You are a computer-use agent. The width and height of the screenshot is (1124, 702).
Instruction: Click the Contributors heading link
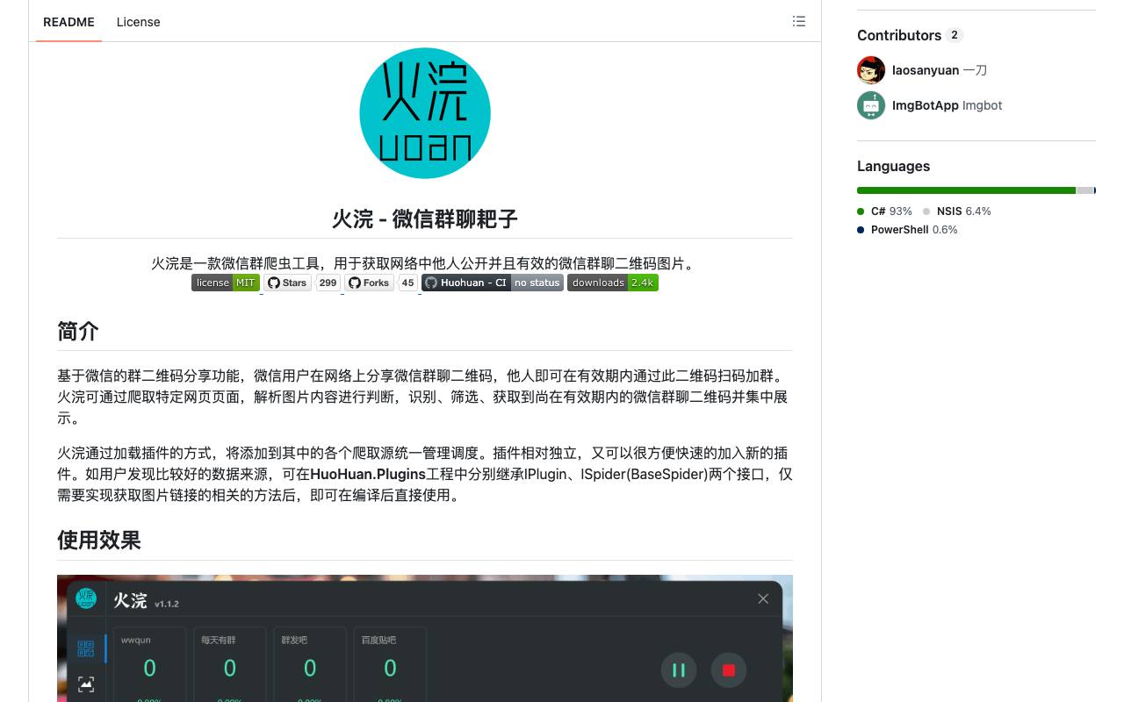[910, 35]
